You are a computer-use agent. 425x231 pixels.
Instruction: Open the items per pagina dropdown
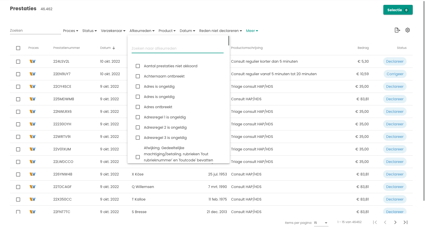click(x=321, y=223)
